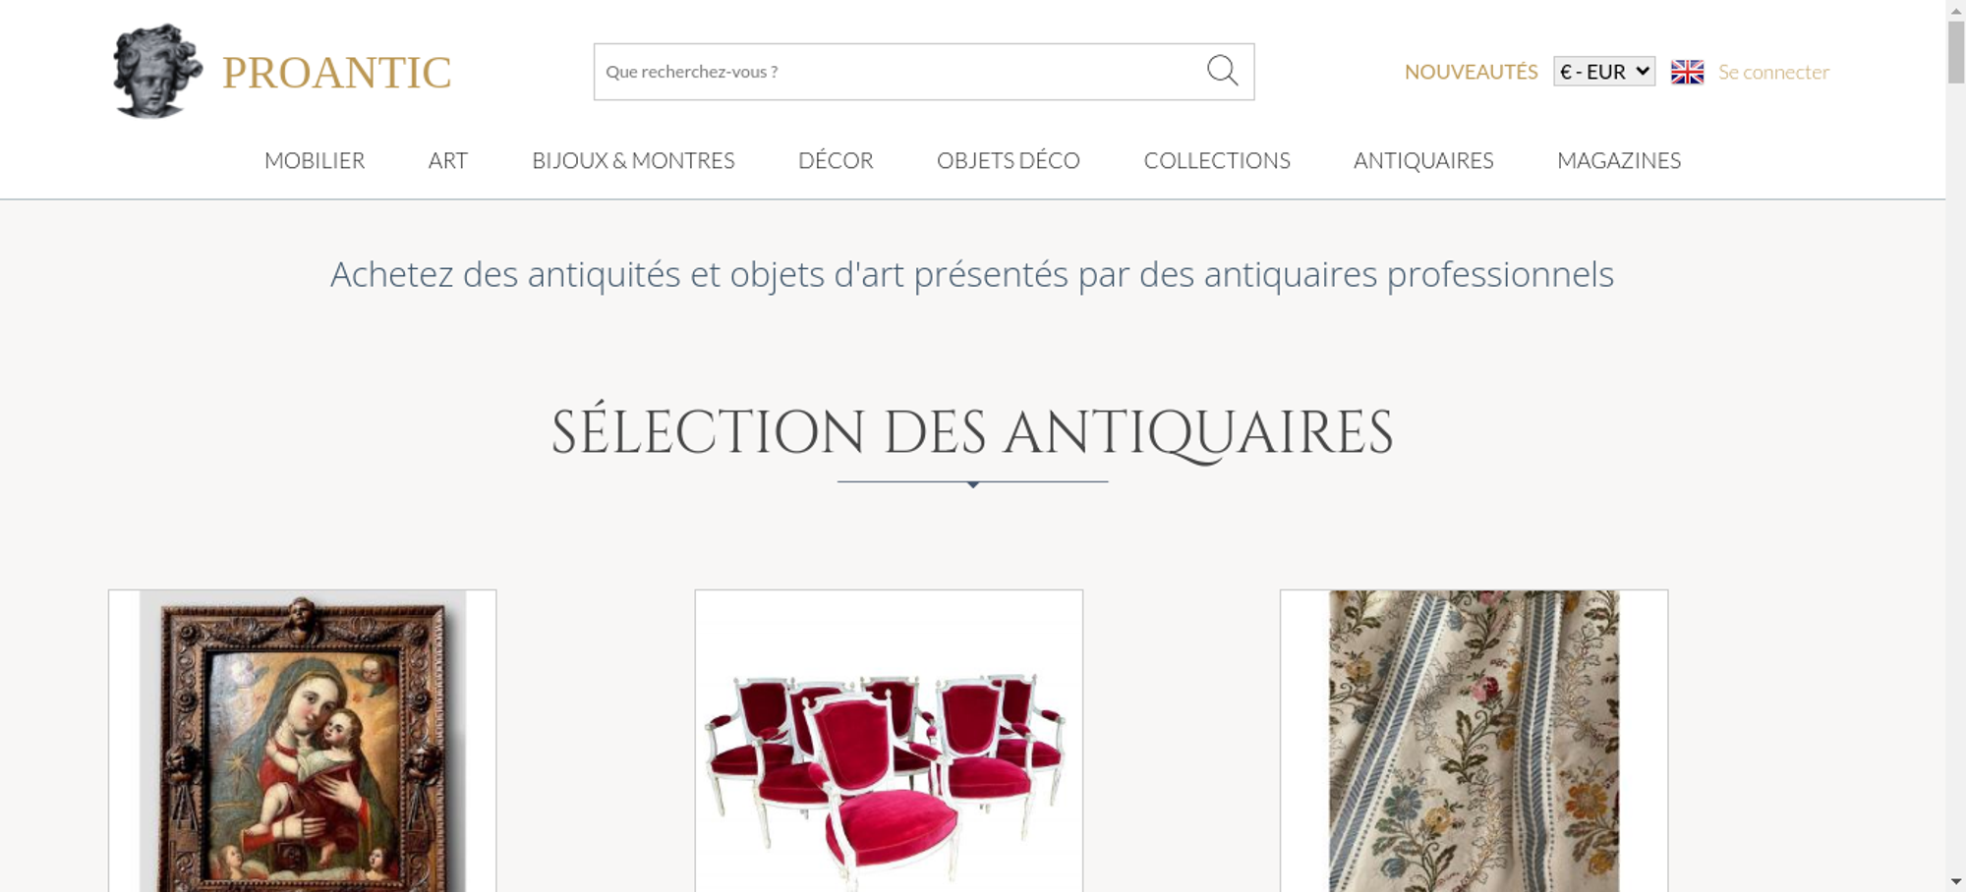
Task: Open the DÉCOR menu
Action: point(836,160)
